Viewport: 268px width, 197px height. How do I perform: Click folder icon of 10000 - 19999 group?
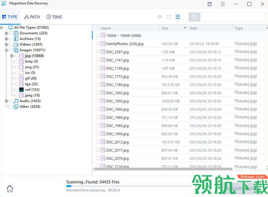pyautogui.click(x=103, y=35)
